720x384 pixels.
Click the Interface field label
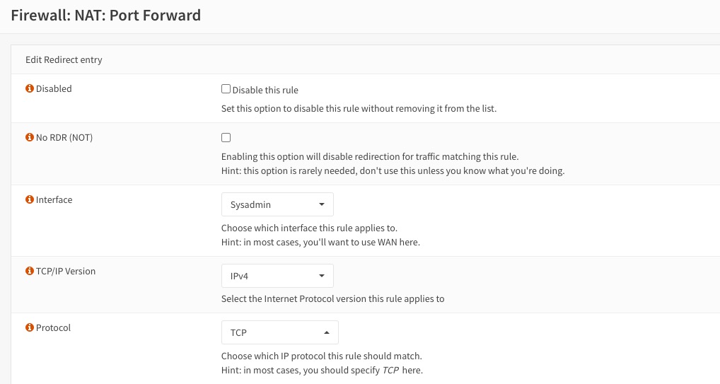(54, 200)
